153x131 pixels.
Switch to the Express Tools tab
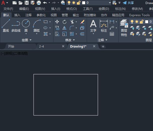(x=139, y=15)
